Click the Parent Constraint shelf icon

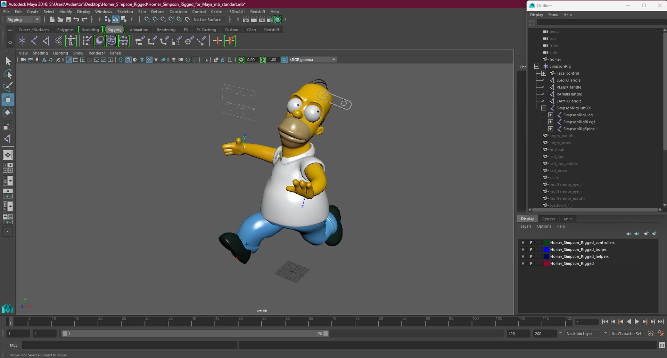140,41
